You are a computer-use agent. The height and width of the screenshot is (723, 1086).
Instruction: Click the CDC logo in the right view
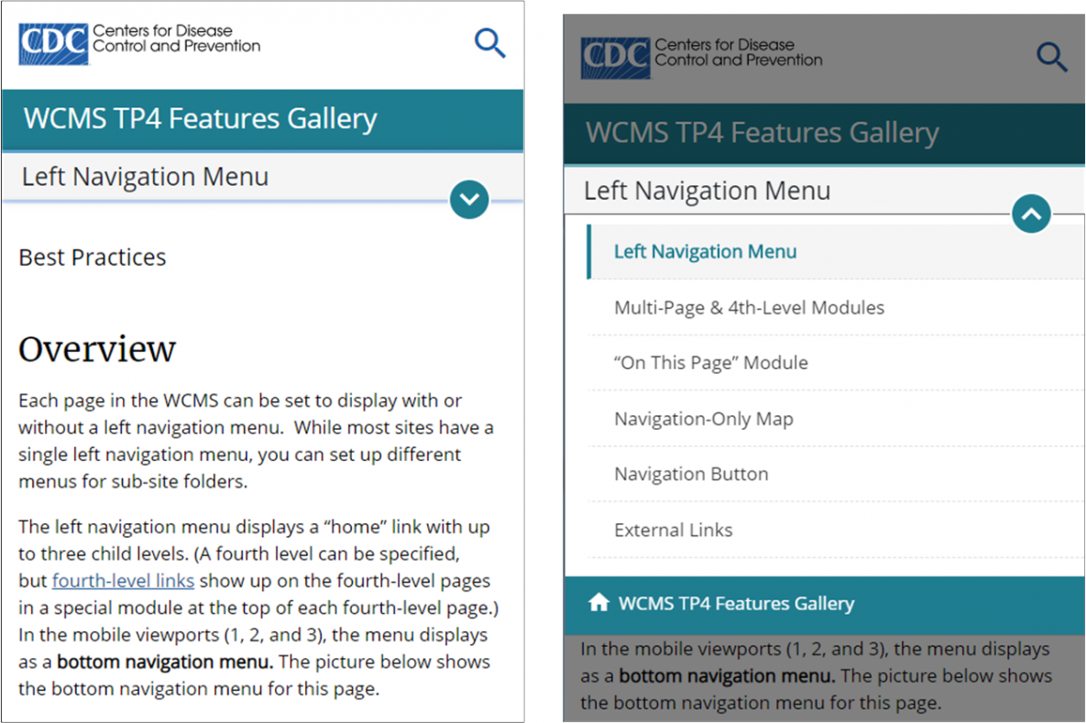(701, 57)
